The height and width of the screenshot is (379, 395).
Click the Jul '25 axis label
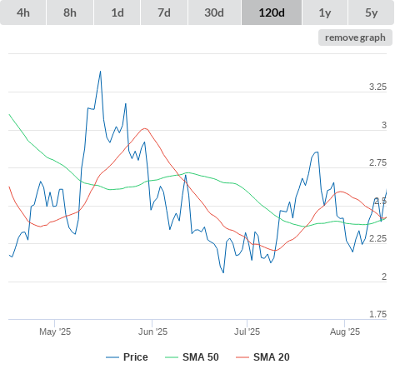coord(247,332)
